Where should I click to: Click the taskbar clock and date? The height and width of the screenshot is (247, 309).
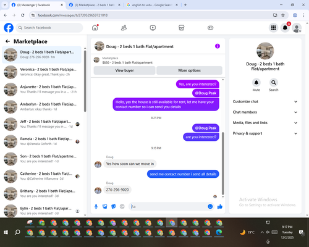[287, 232]
